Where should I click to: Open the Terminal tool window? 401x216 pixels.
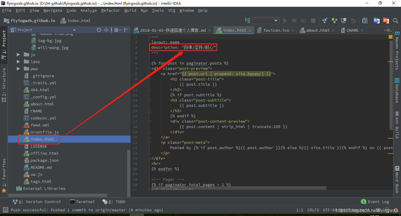82,202
